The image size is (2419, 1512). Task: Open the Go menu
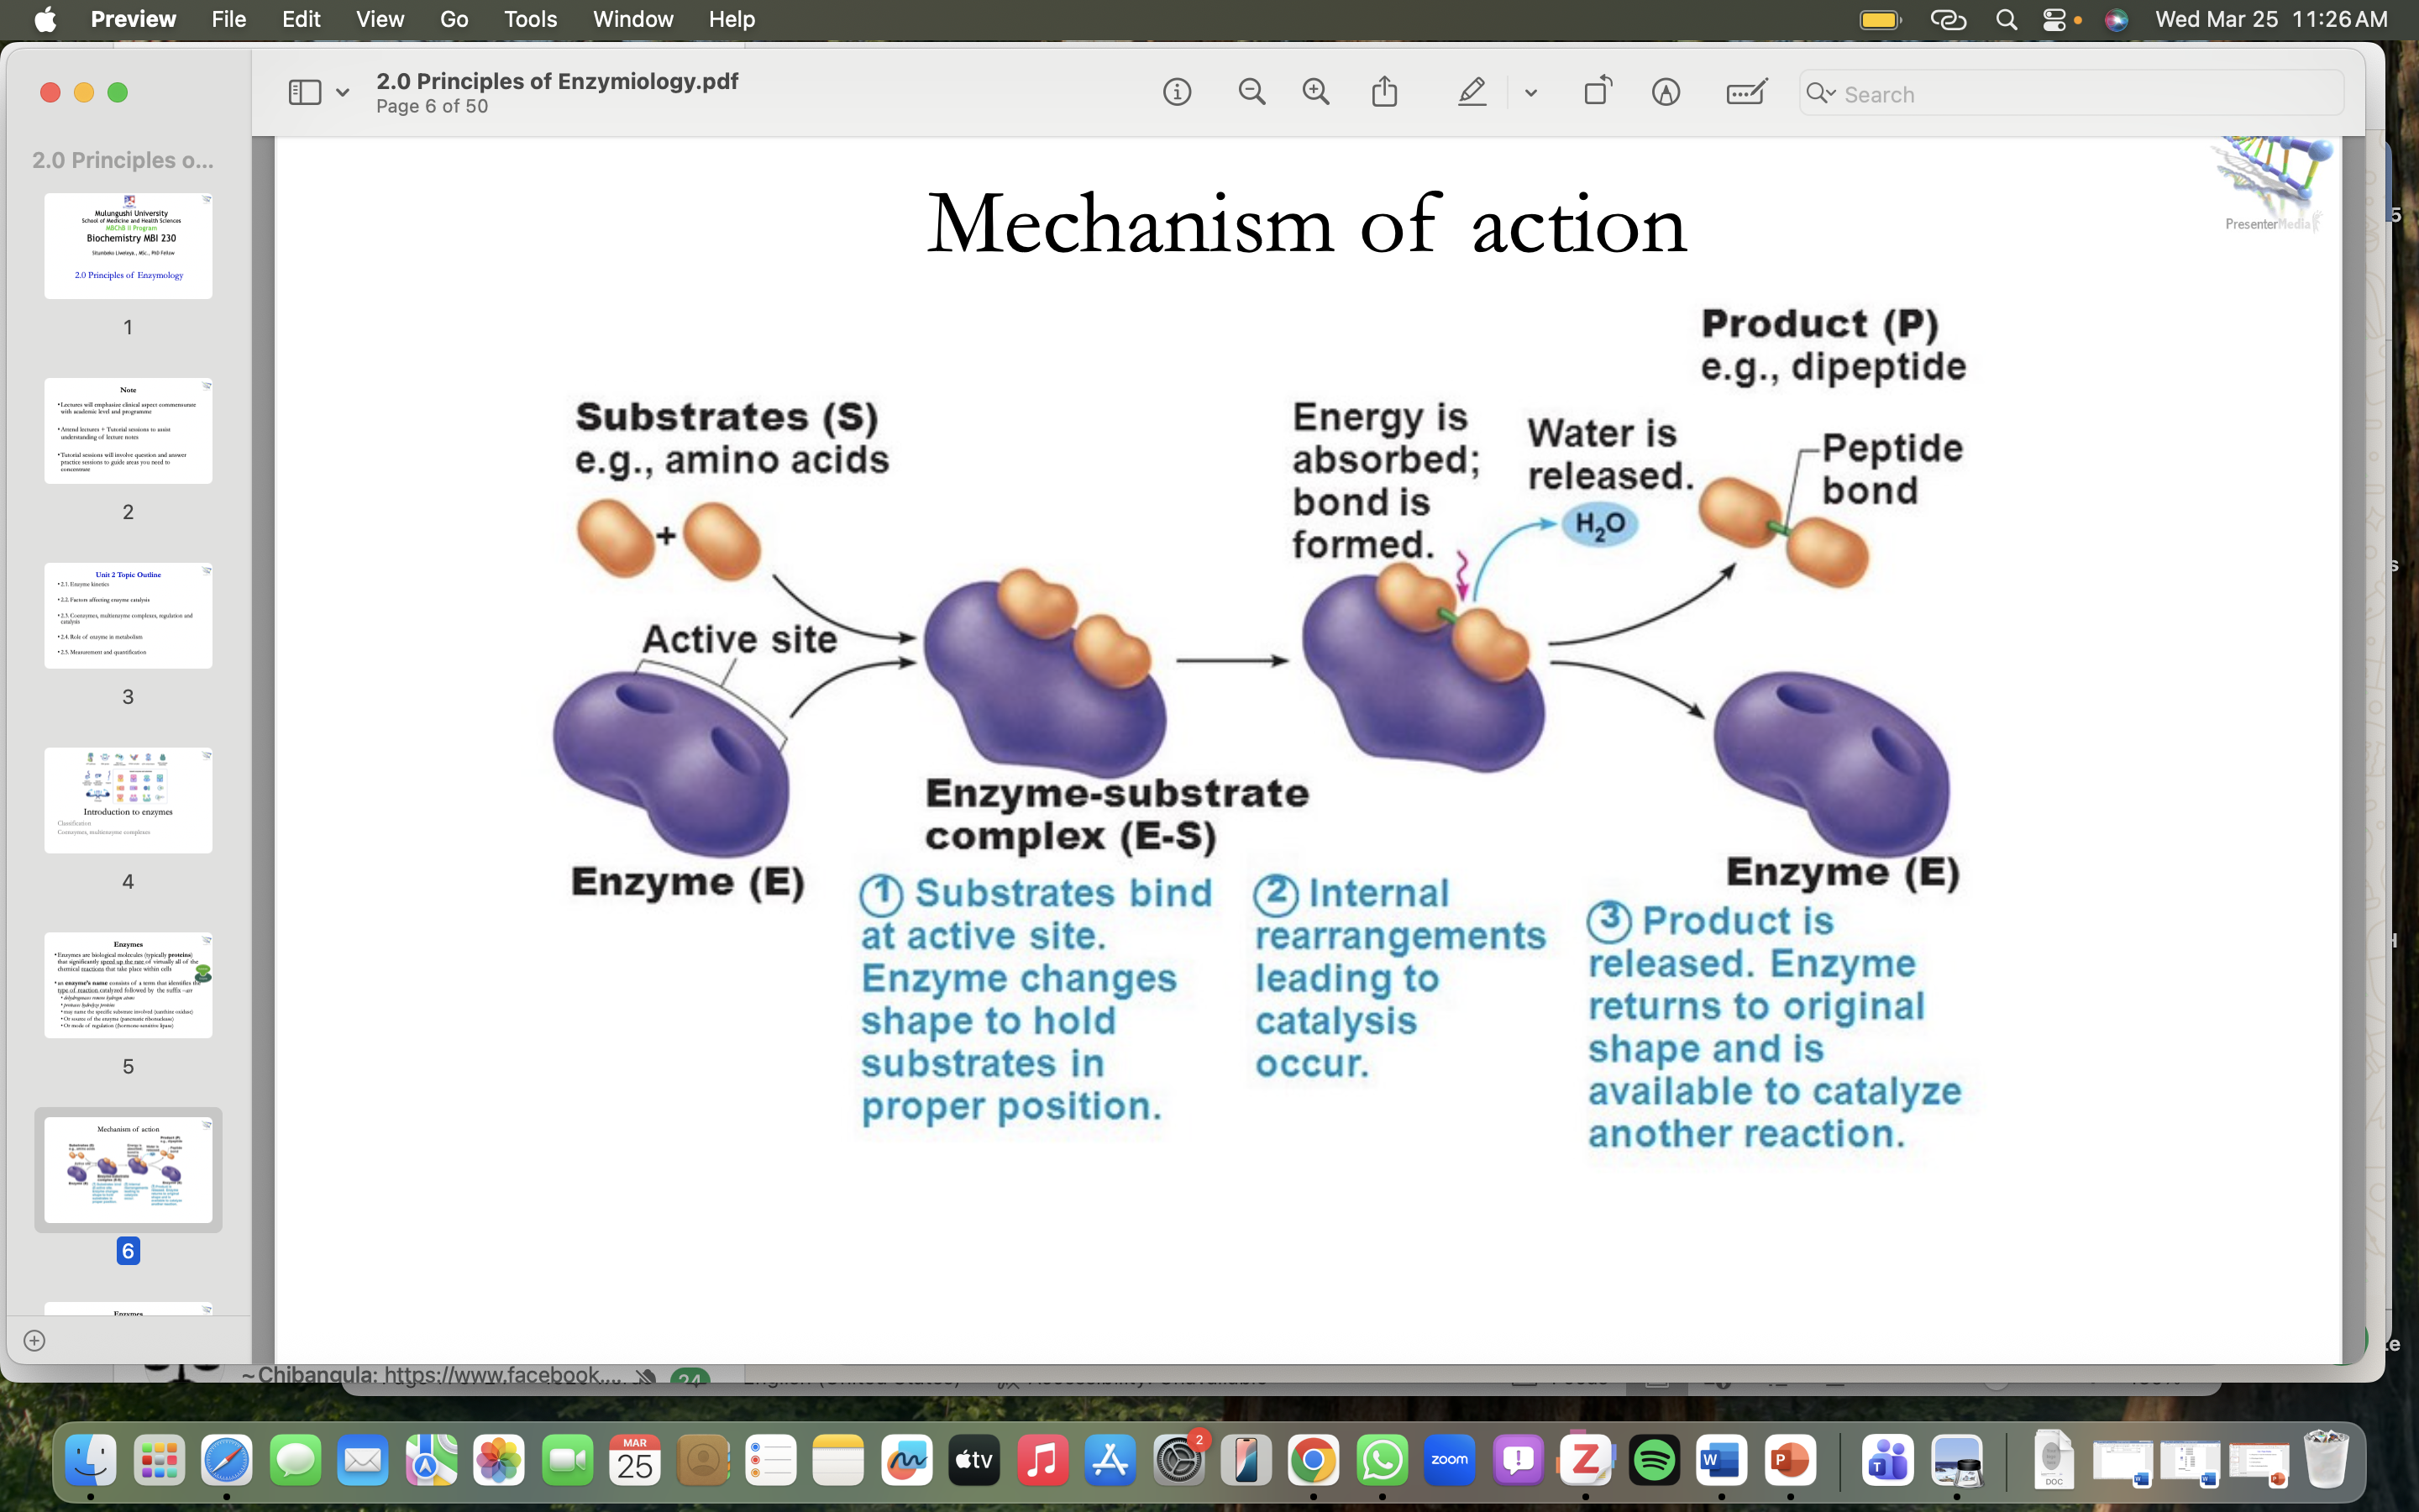453,19
